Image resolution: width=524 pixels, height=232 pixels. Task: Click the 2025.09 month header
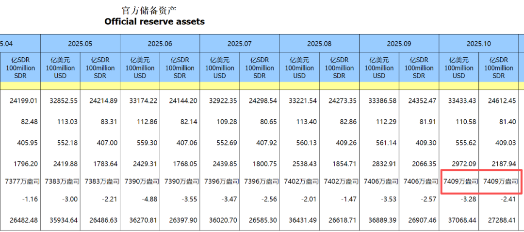[399, 44]
